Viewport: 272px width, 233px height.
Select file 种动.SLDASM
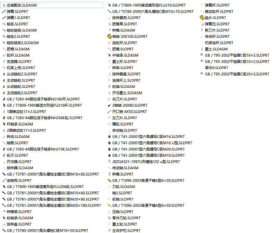click(18, 137)
